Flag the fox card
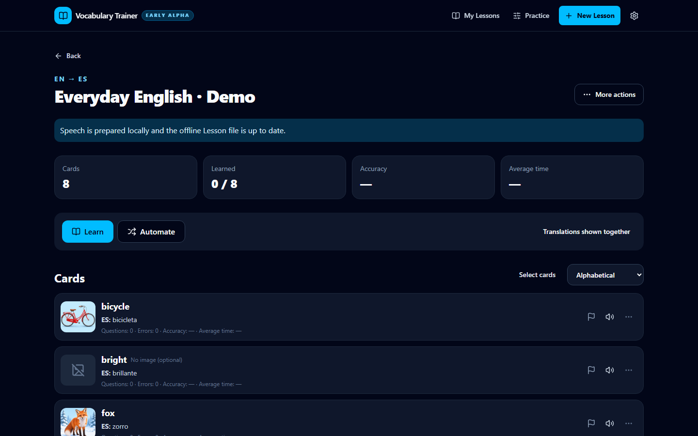The width and height of the screenshot is (698, 436). tap(591, 423)
